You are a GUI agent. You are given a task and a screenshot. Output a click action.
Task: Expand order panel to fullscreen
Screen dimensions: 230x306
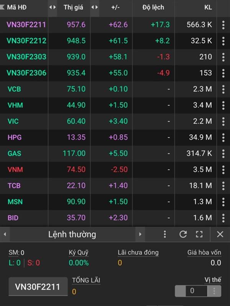click(199, 234)
